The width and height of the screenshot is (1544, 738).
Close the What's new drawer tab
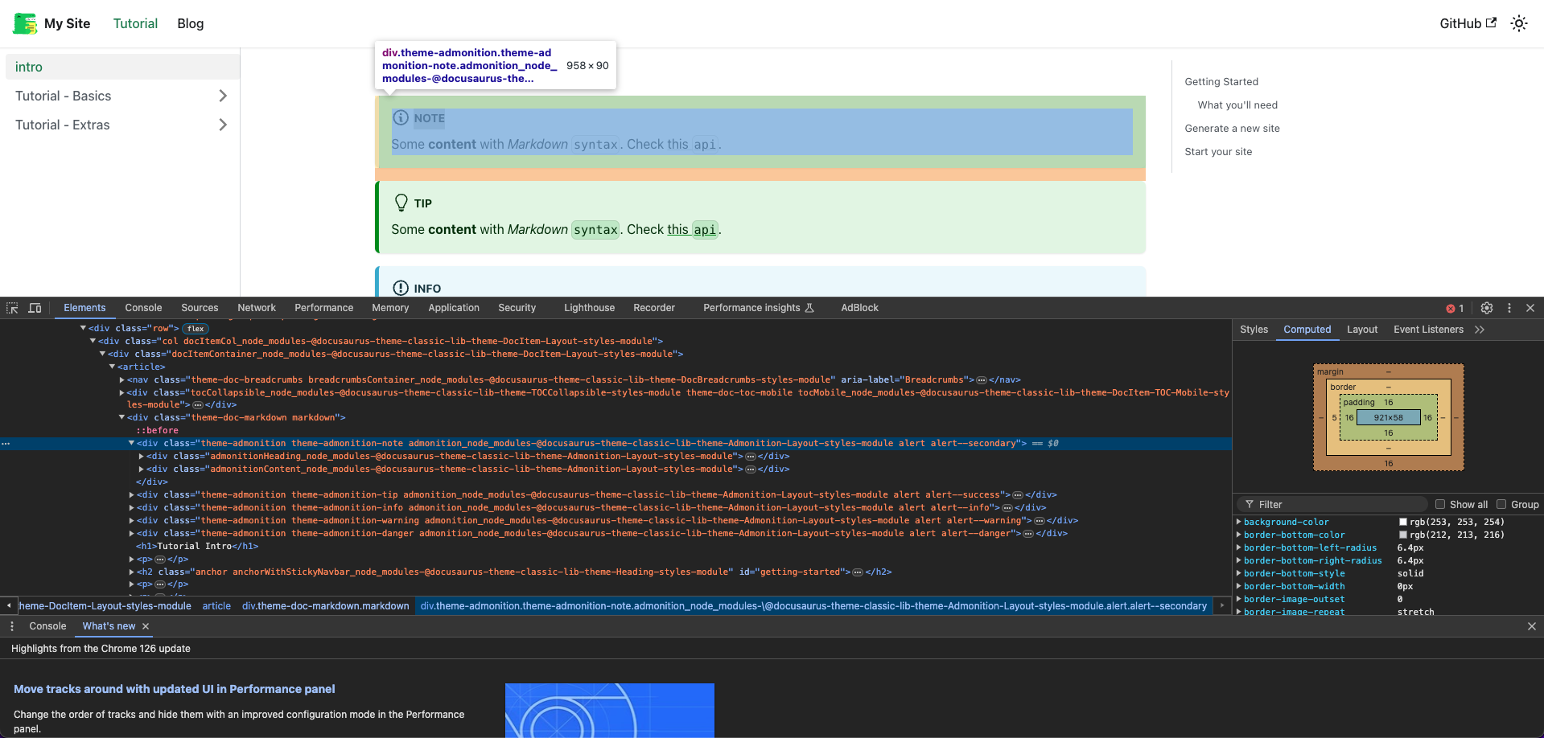coord(146,626)
